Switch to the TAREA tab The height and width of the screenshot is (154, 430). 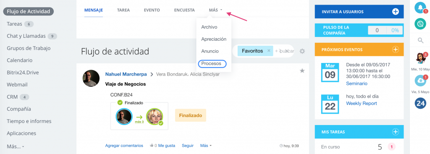123,10
